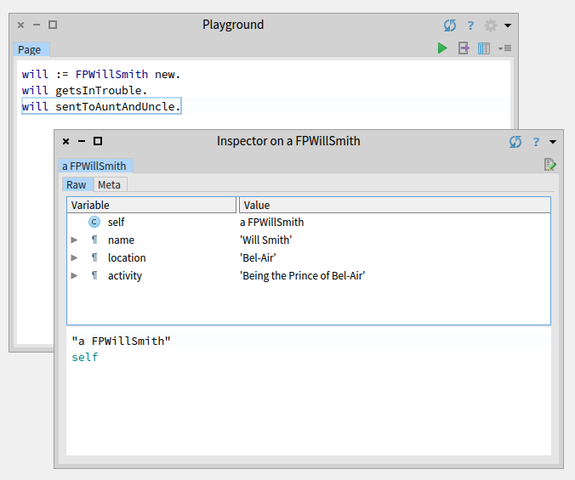Click the pilcrow icon beside name

pos(94,240)
